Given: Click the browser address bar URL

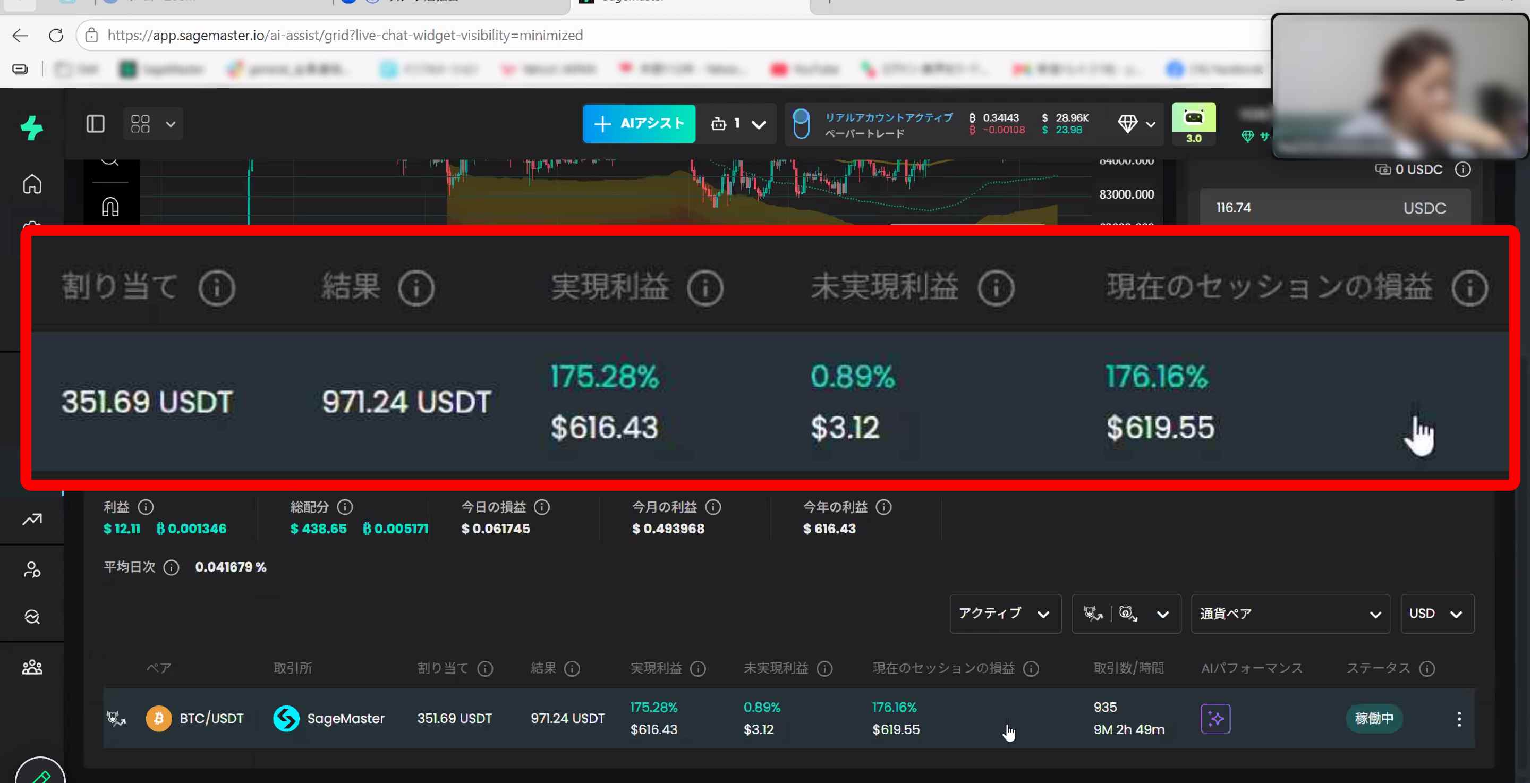Looking at the screenshot, I should tap(344, 36).
